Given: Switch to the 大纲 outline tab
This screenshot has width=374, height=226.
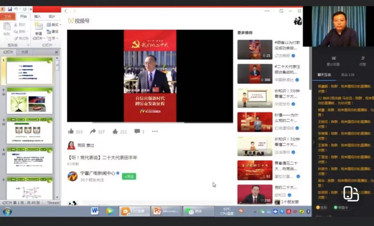Looking at the screenshot, I should [25, 52].
